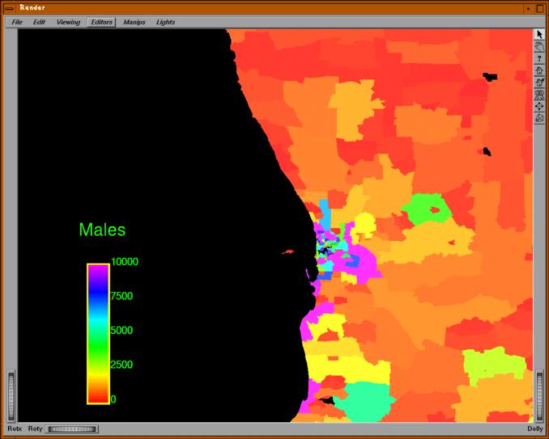Activate the Seek crosshair tool
Screen dimensions: 549x439
(539, 107)
